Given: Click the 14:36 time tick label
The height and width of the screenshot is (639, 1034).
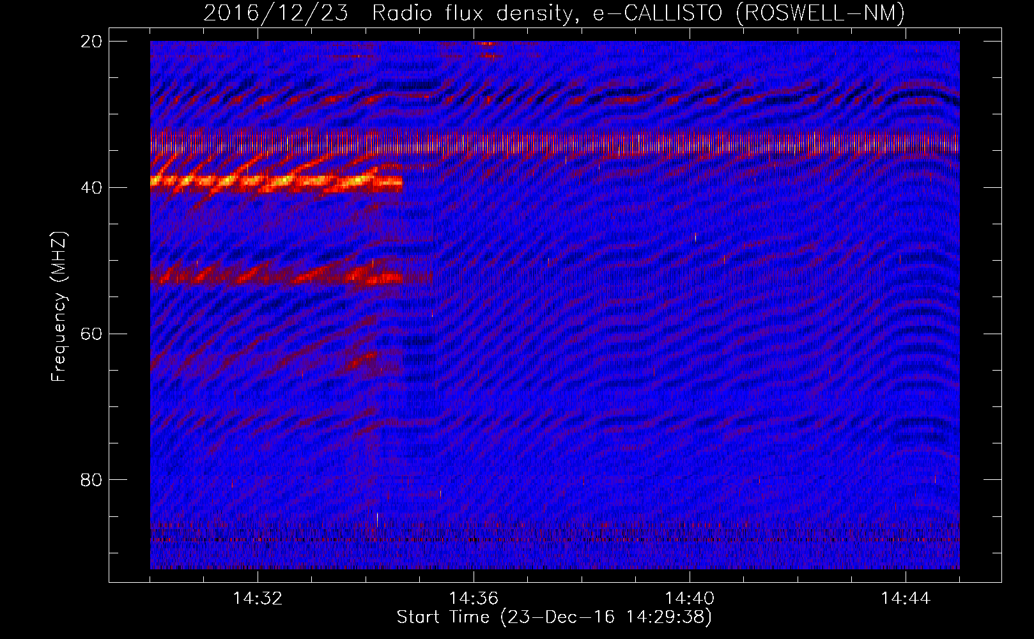Looking at the screenshot, I should click(474, 599).
